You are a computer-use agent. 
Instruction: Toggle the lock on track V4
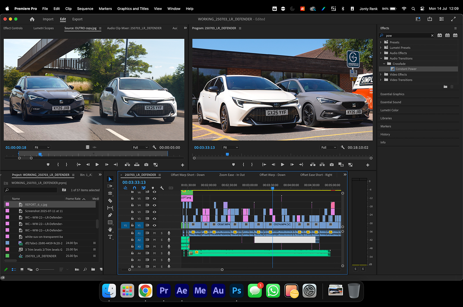tap(132, 205)
